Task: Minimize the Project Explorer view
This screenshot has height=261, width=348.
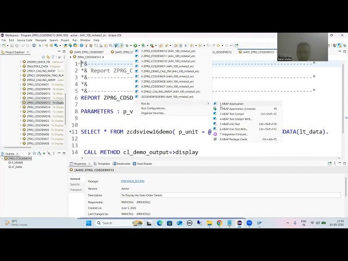Action: click(x=59, y=52)
